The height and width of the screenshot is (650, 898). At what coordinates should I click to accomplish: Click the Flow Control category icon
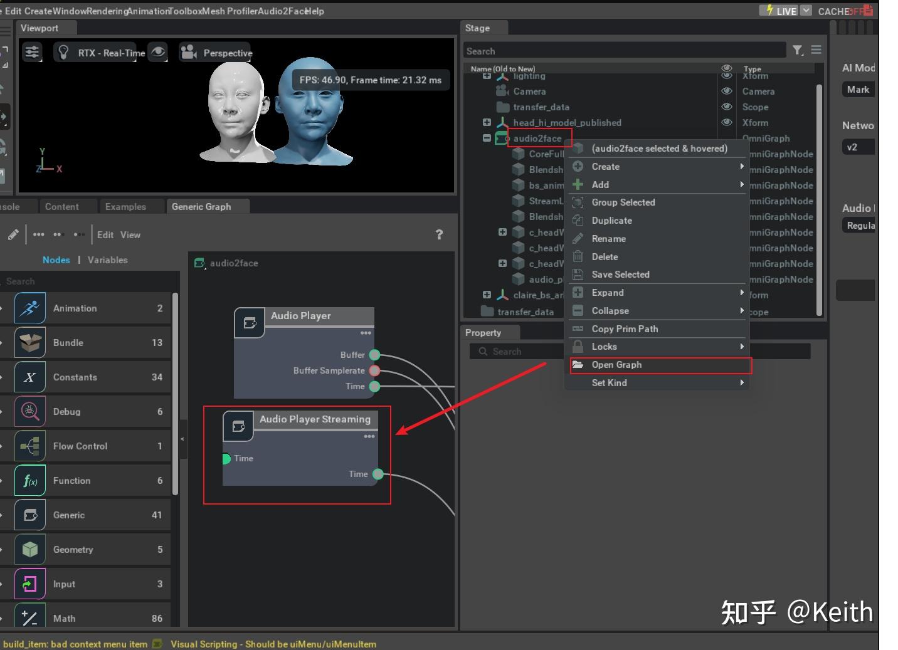[x=29, y=446]
